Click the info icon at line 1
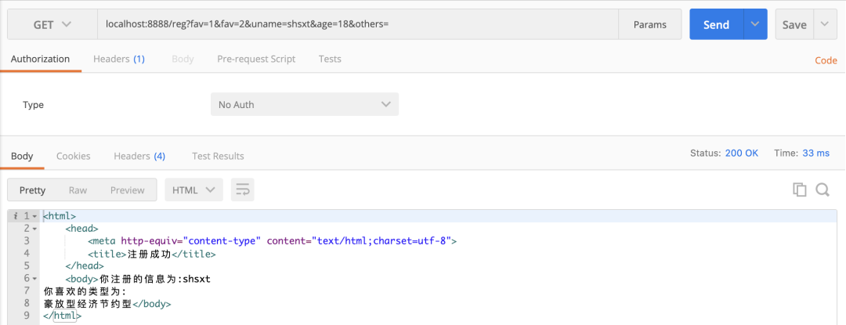This screenshot has width=846, height=325. click(16, 215)
